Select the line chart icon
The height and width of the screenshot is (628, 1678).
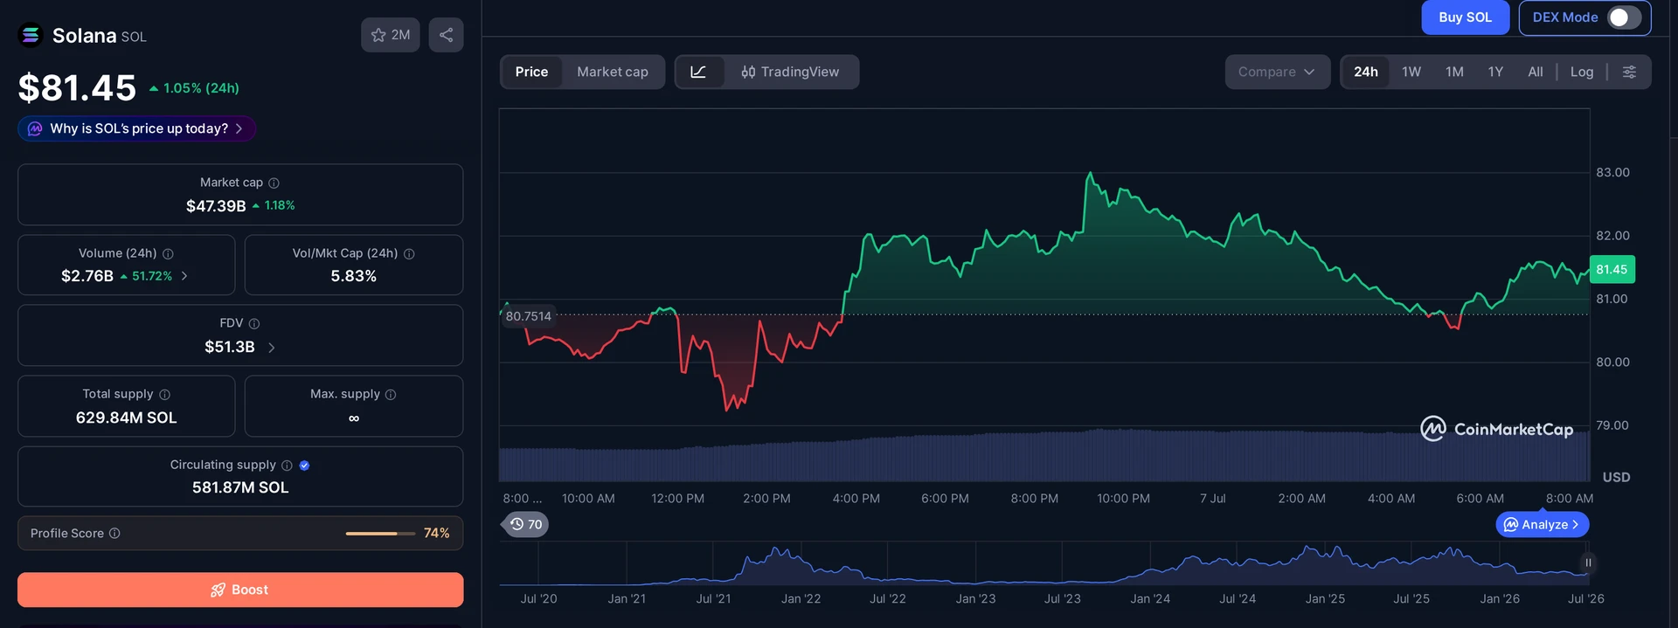click(699, 72)
